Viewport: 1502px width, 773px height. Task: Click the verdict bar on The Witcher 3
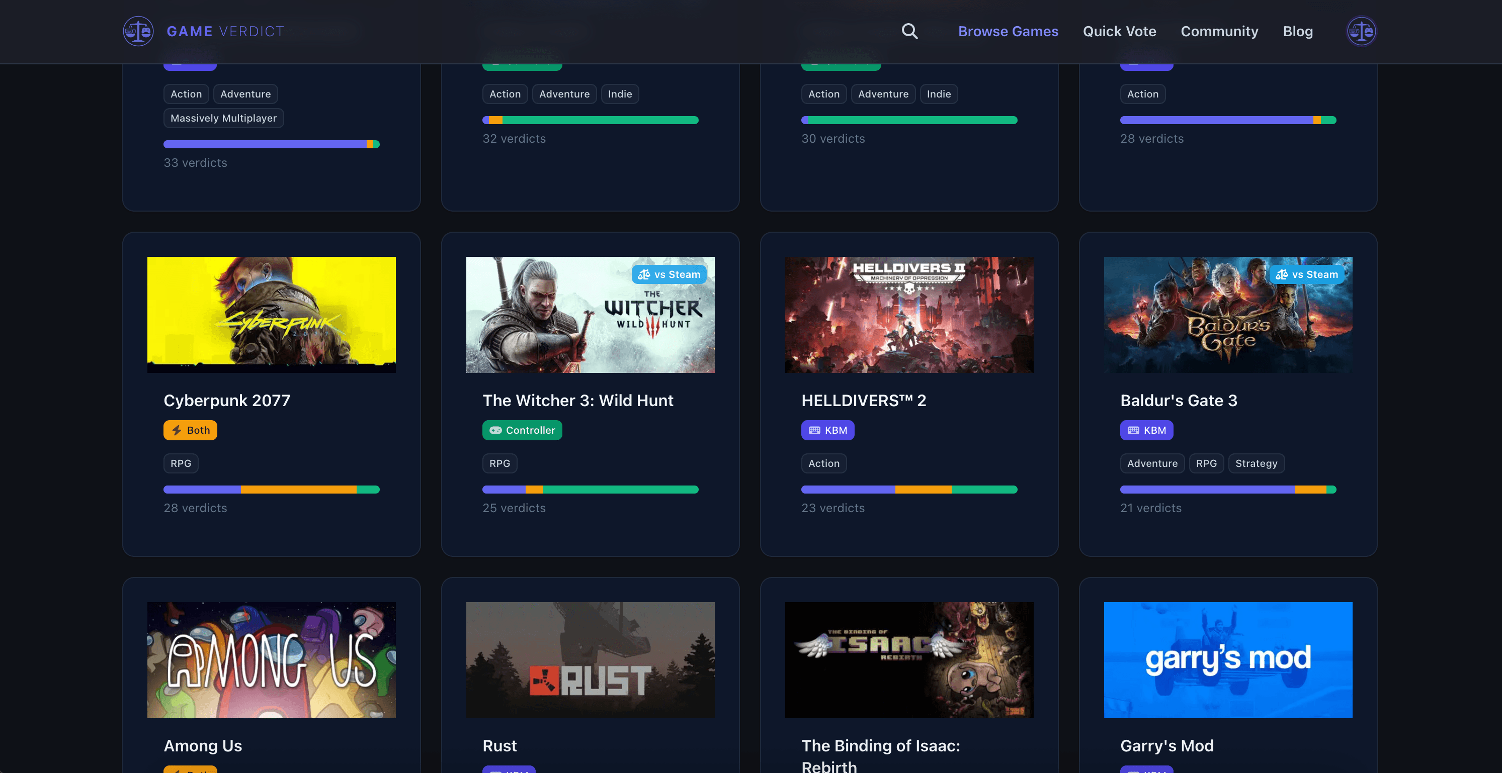[590, 490]
